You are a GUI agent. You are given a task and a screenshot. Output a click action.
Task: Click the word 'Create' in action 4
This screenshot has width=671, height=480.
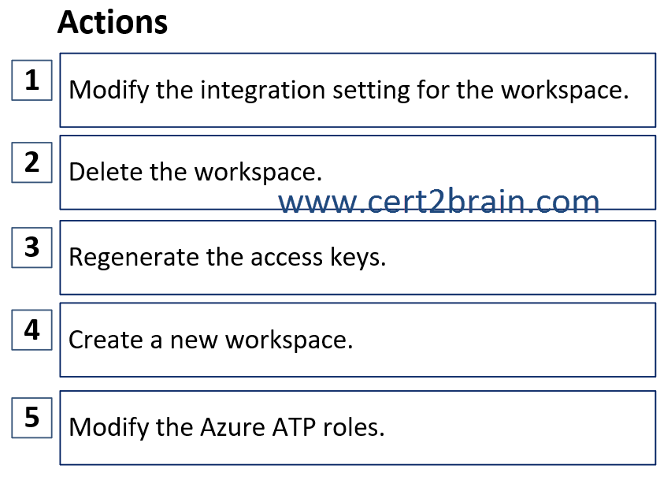tap(106, 340)
